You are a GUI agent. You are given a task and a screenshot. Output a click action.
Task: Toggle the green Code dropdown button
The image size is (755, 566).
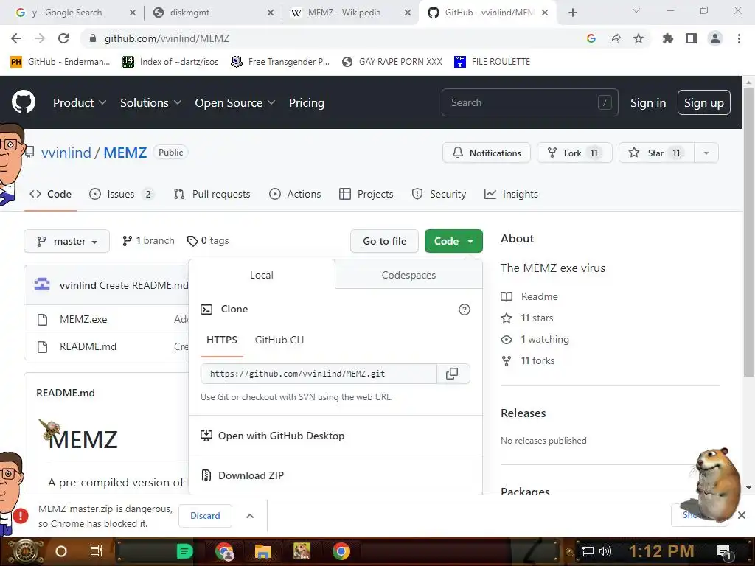[453, 241]
